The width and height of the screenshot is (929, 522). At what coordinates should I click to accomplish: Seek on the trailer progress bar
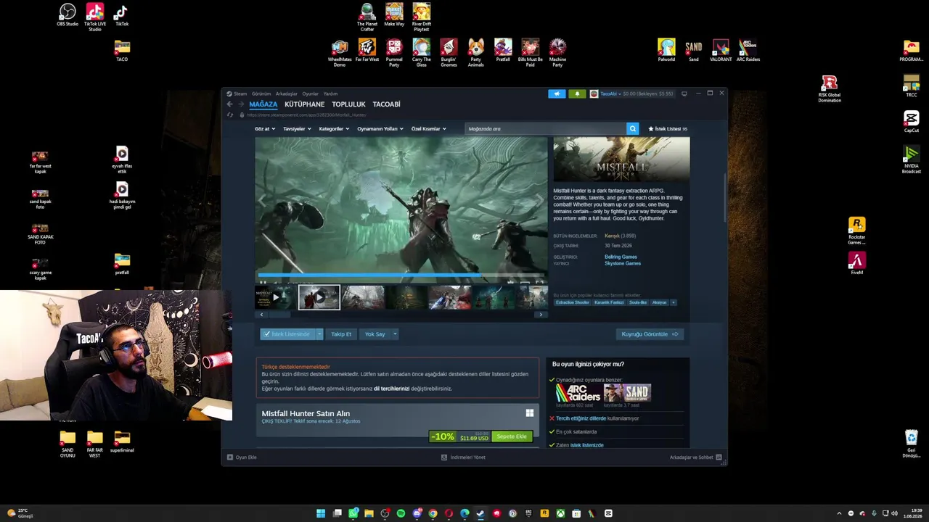click(x=401, y=275)
